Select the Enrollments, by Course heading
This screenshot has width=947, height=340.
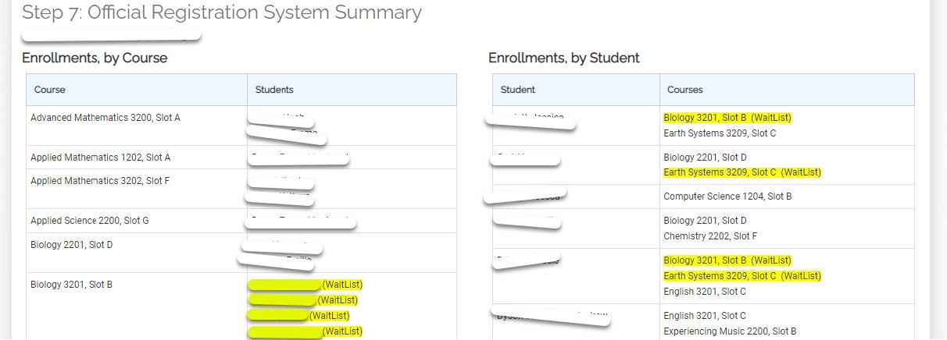[95, 58]
